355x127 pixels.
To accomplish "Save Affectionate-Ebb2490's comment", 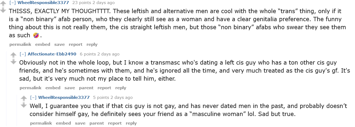I will point(70,88).
